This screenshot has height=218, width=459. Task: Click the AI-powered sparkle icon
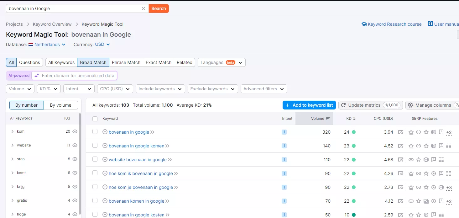(37, 76)
